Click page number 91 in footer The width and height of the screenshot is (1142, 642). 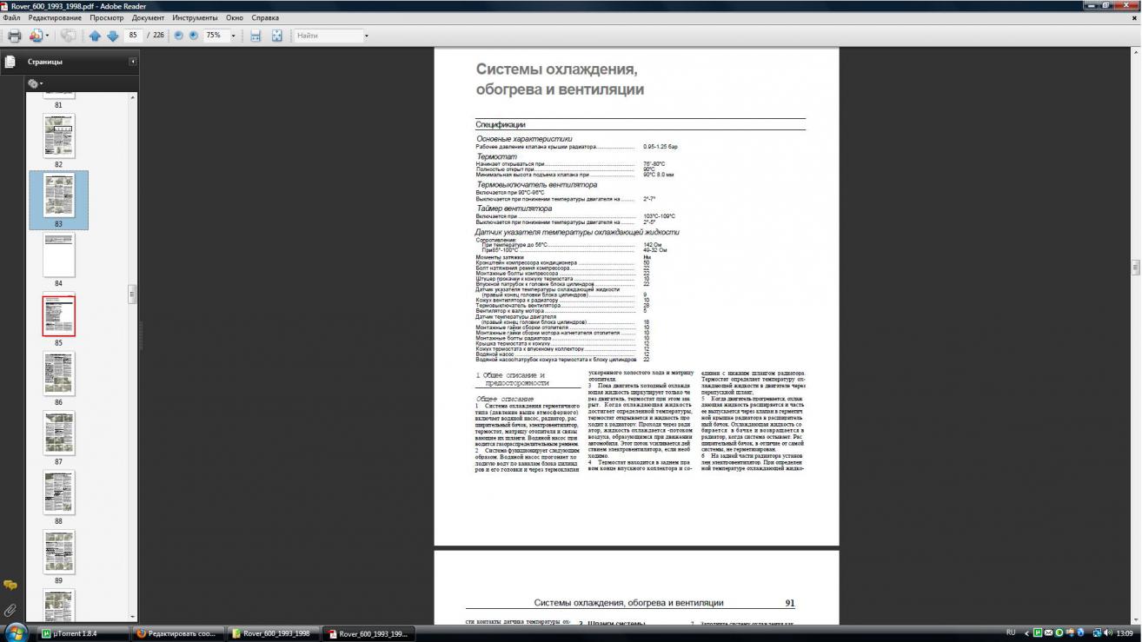pyautogui.click(x=789, y=603)
